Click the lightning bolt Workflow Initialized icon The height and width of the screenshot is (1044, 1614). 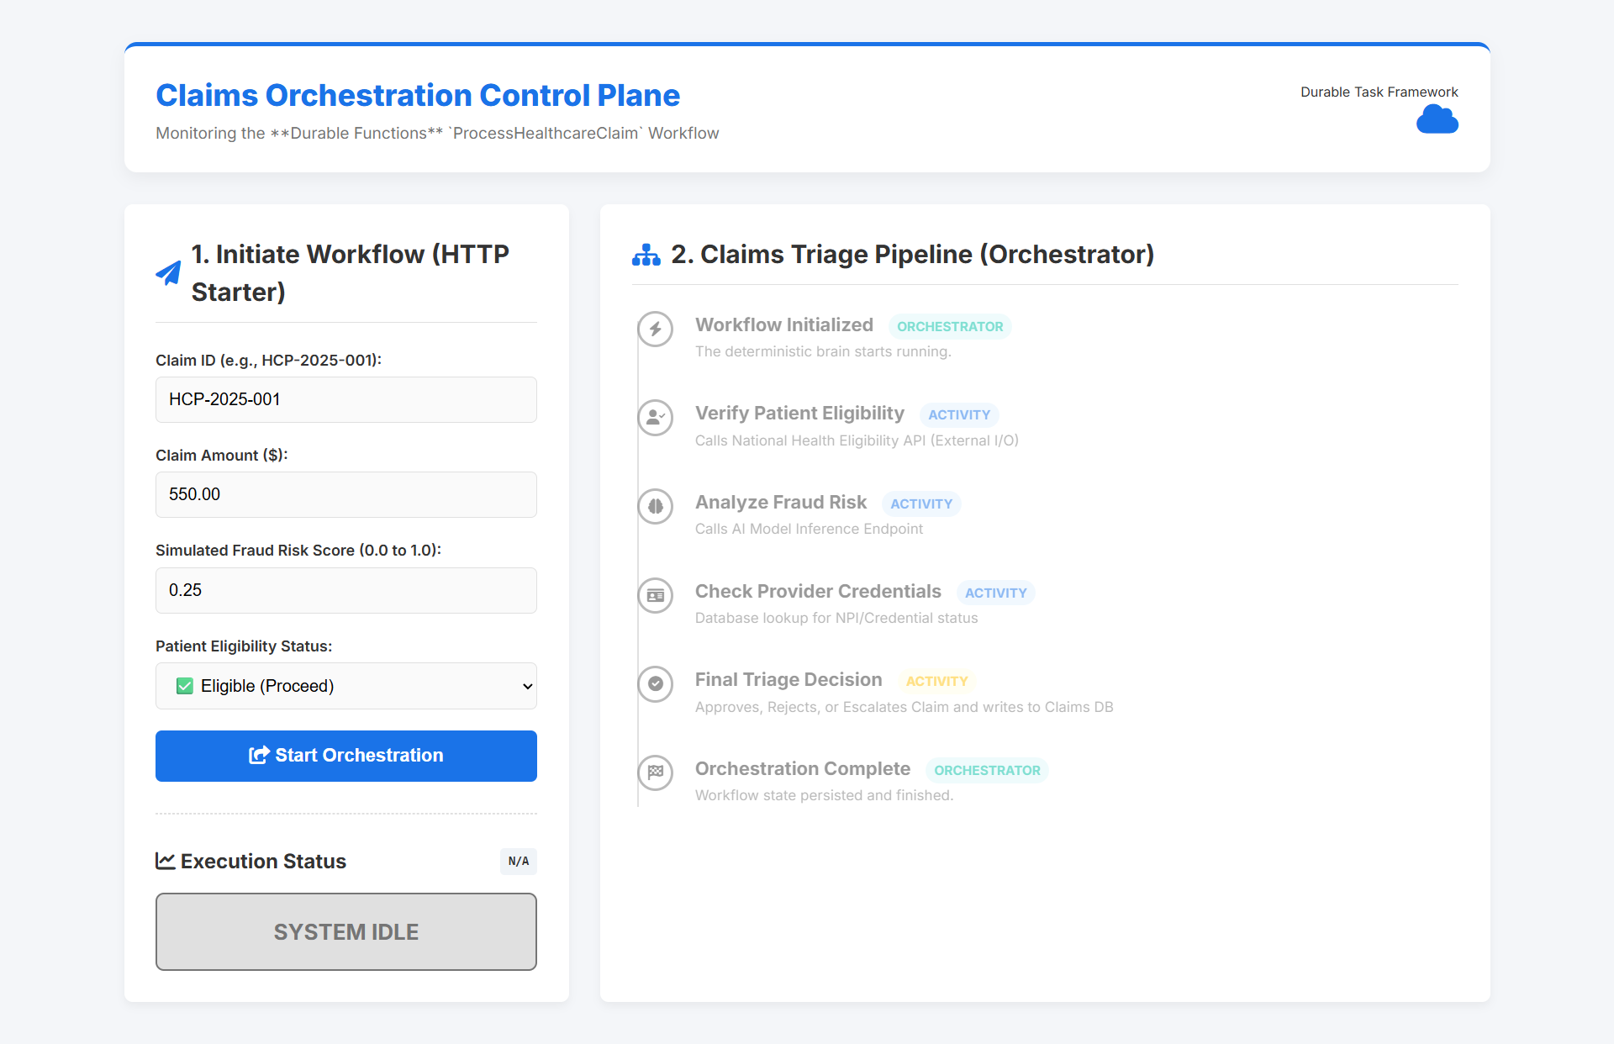[656, 329]
